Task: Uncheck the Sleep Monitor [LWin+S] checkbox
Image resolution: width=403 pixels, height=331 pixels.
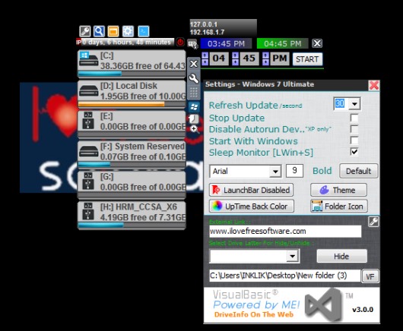Action: [354, 152]
